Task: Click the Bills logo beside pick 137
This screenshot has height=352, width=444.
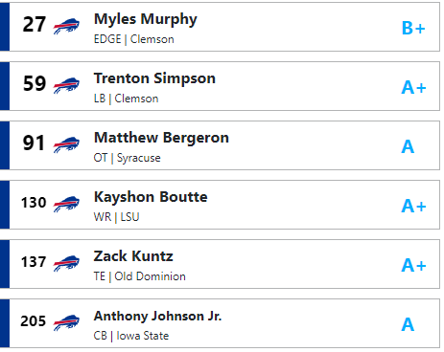Action: coord(66,263)
